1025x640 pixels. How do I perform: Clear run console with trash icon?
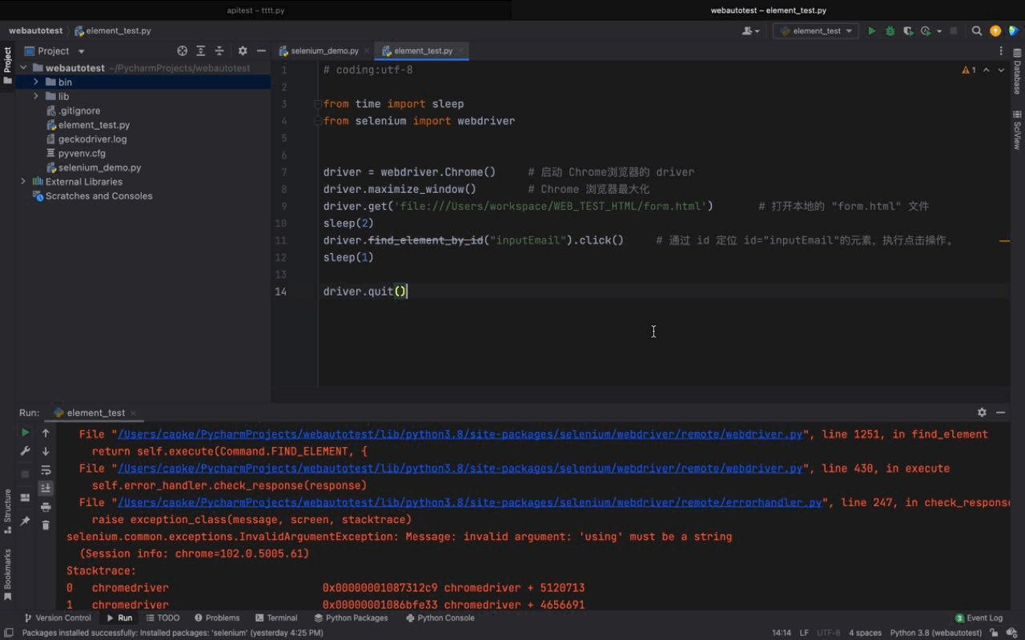(x=46, y=525)
